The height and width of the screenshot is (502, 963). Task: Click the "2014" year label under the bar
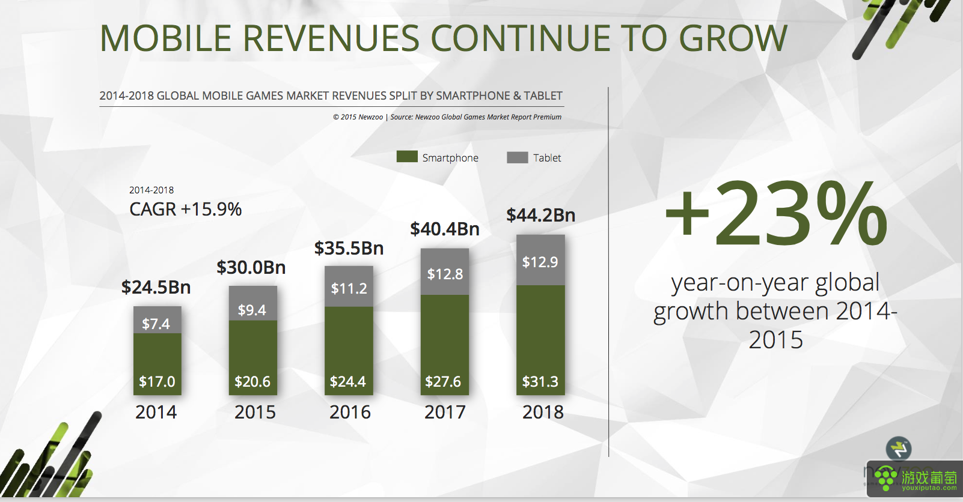(156, 413)
